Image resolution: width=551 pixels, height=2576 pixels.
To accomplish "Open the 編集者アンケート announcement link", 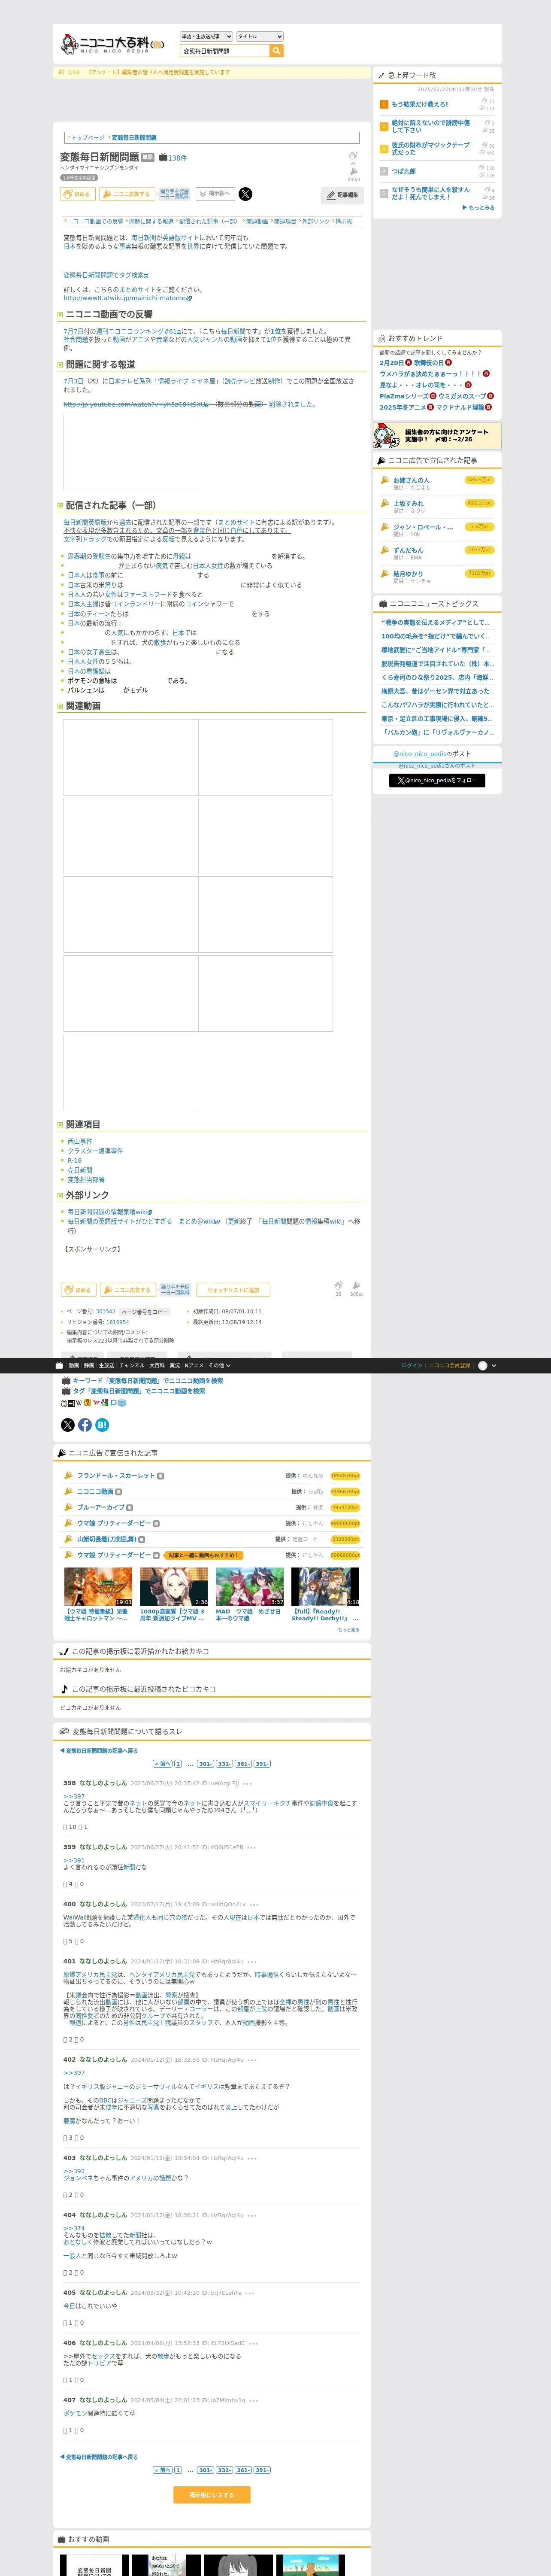I will (158, 72).
